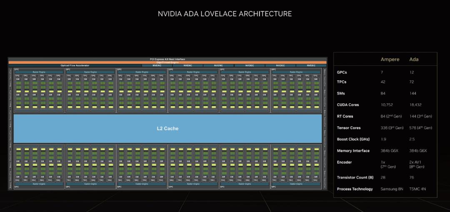Select the PCI Express 4.0 Host Interface bar

(167, 59)
